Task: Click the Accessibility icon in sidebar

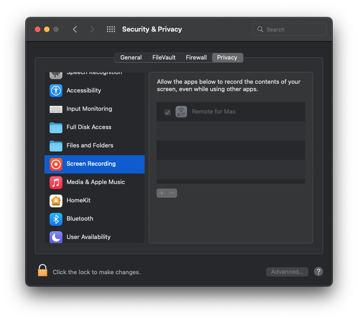Action: (x=56, y=91)
